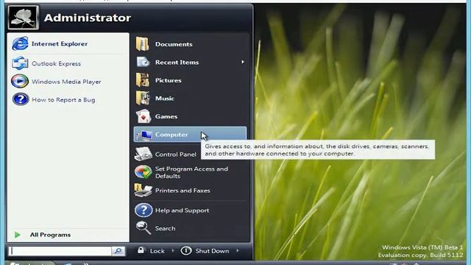Image resolution: width=471 pixels, height=265 pixels.
Task: Click the Outlook Express label
Action: (56, 64)
